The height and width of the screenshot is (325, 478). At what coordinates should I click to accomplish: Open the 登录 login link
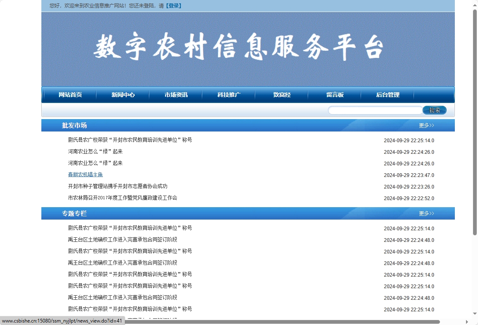(x=173, y=6)
